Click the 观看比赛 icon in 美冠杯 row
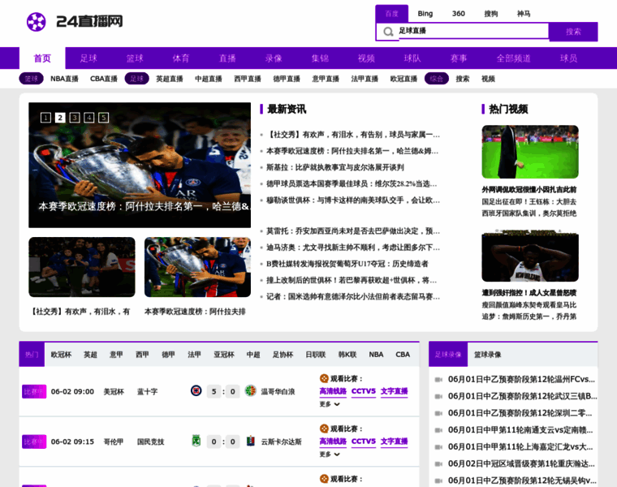 click(x=324, y=378)
